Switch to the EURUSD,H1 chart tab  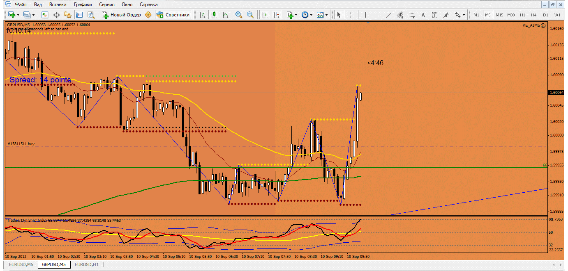(x=87, y=265)
